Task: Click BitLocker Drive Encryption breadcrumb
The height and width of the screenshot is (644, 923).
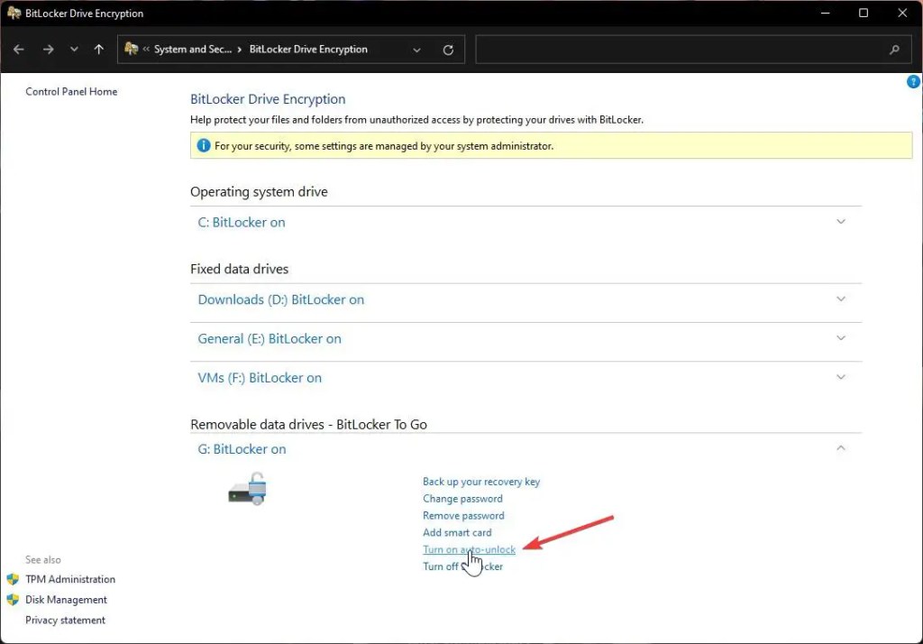Action: [x=308, y=50]
